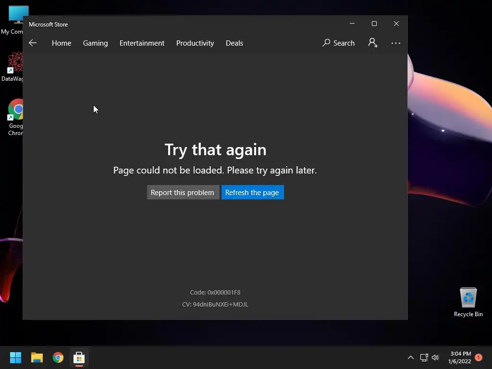Select the My Computer desktop icon
The width and height of the screenshot is (492, 369).
coord(12,20)
